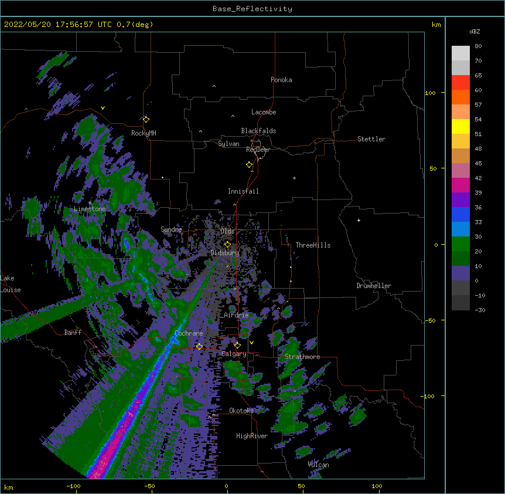This screenshot has height=494, width=505.
Task: Click the Base_Reflectivity title text
Action: 252,9
